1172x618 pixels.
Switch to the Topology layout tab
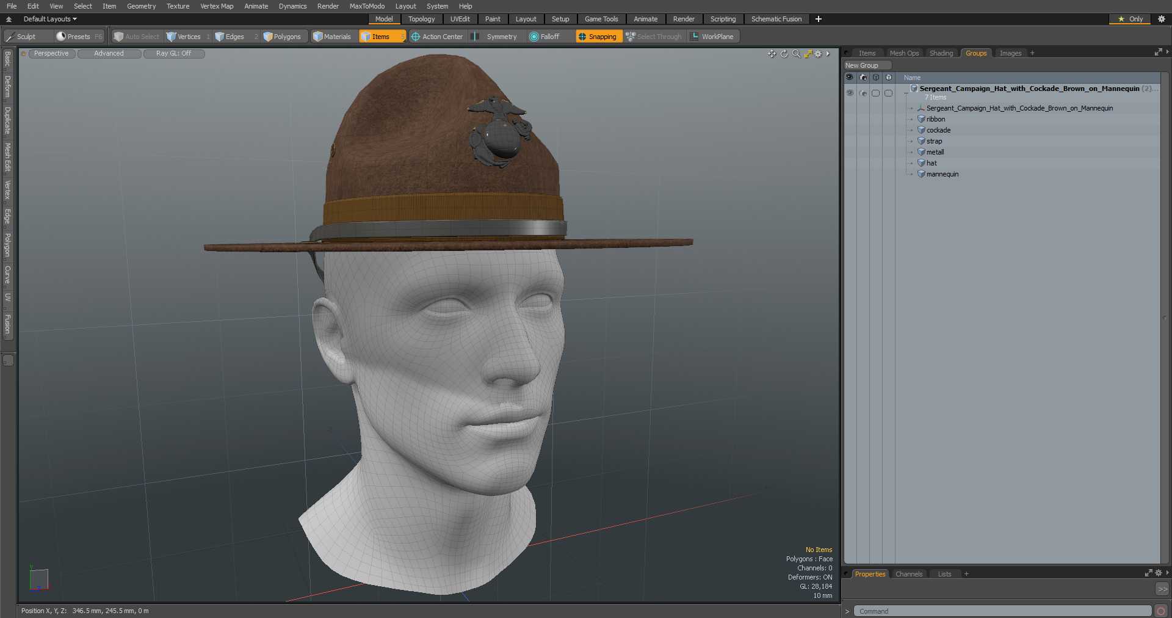(x=421, y=19)
